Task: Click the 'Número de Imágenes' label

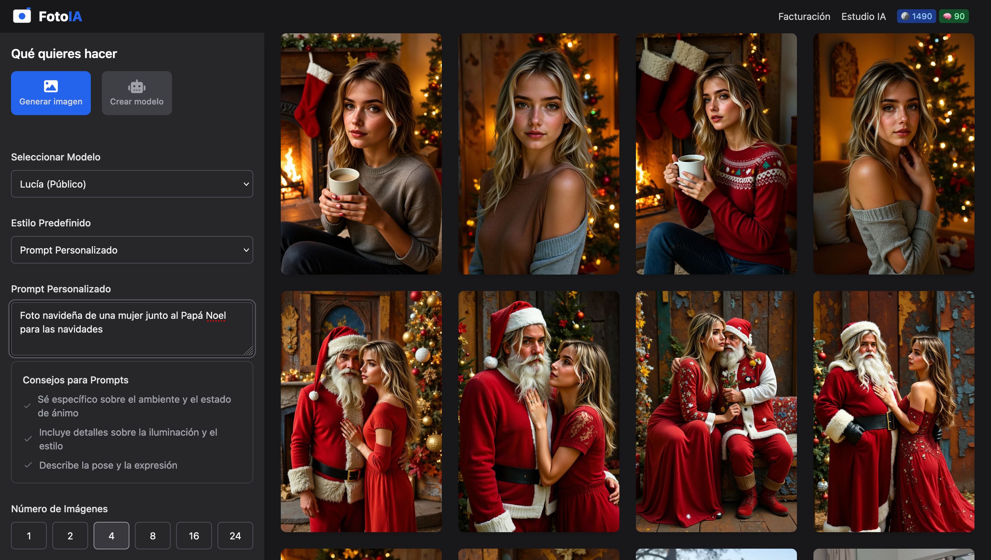Action: pyautogui.click(x=59, y=508)
